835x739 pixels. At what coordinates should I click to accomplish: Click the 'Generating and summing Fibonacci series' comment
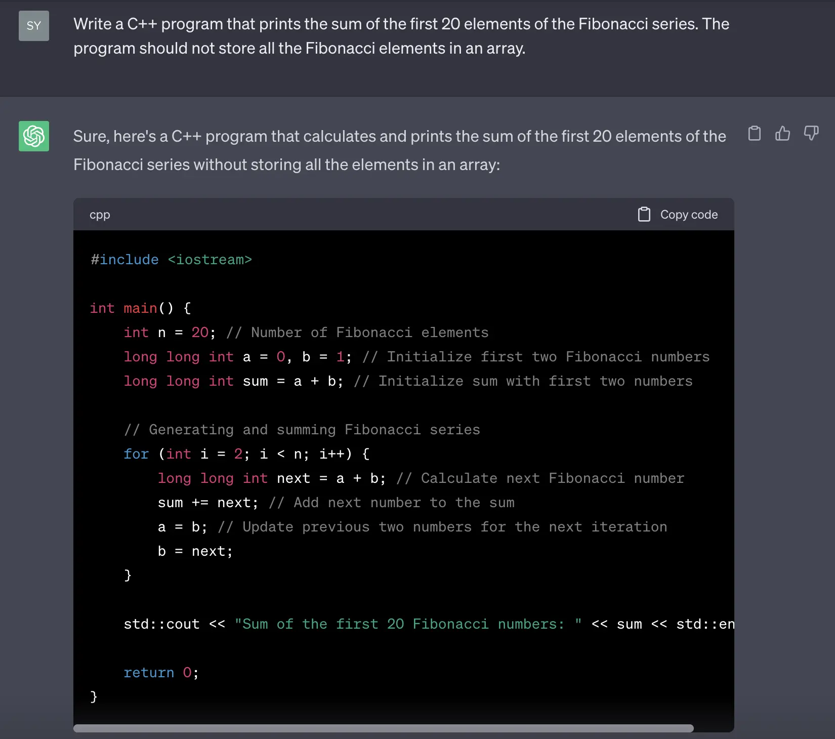coord(302,430)
